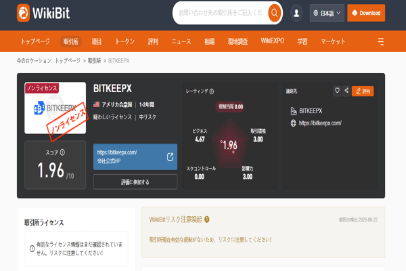This screenshot has height=271, width=406.
Task: Click the BITKEEPX logo thumbnail
Action: point(55,108)
